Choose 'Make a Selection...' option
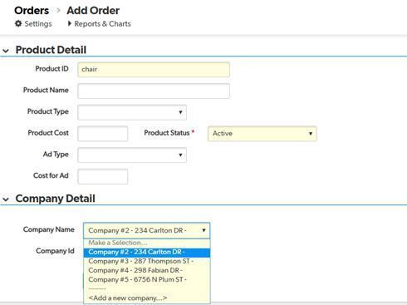 click(x=147, y=243)
